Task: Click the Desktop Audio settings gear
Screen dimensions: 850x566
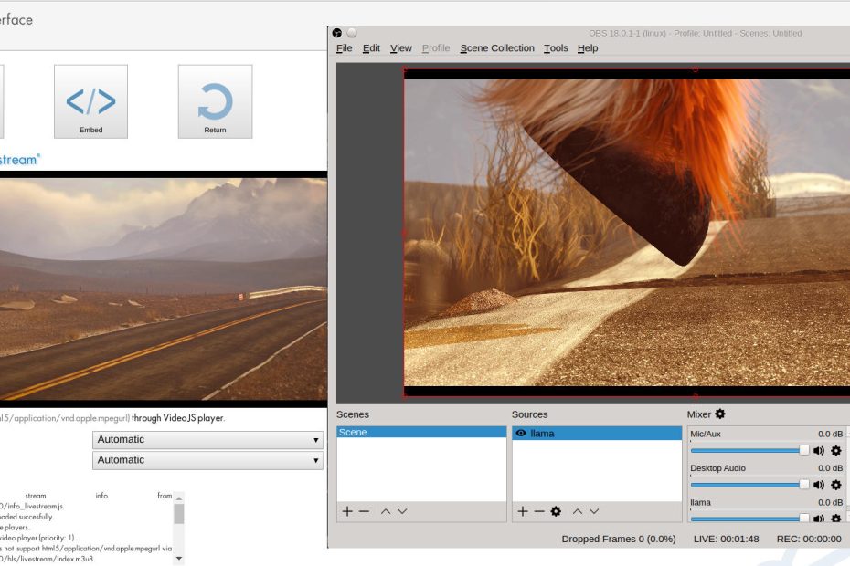Action: pyautogui.click(x=835, y=485)
